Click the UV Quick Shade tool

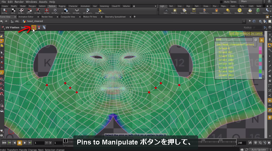click(88, 11)
